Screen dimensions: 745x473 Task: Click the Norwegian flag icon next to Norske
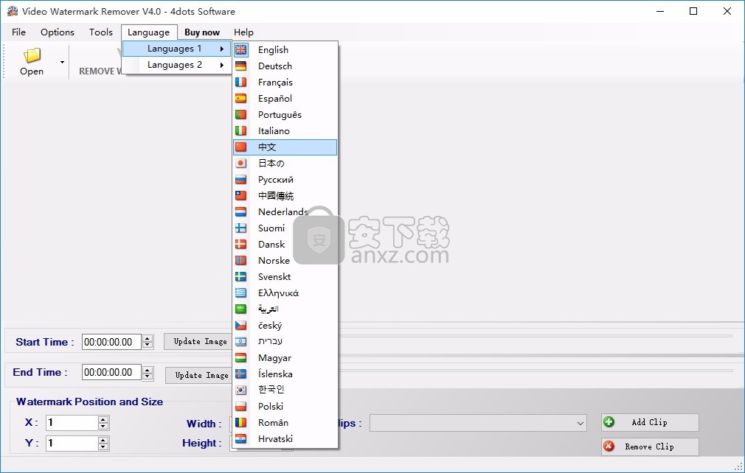pos(241,260)
